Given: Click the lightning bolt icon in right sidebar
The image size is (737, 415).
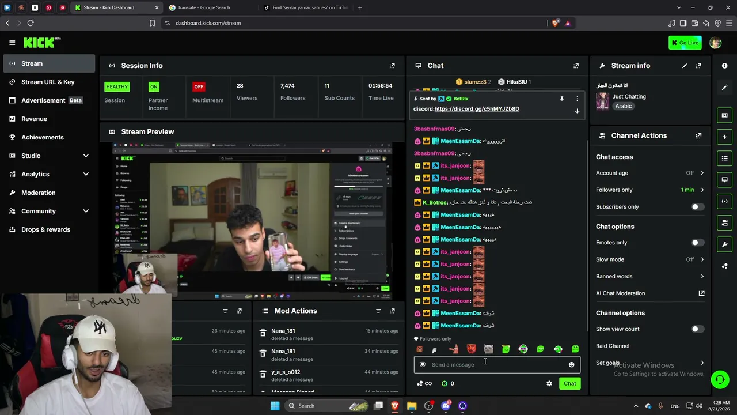Looking at the screenshot, I should 724,137.
